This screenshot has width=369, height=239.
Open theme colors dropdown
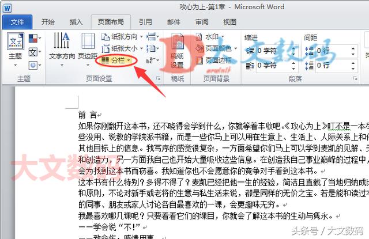tap(35, 38)
